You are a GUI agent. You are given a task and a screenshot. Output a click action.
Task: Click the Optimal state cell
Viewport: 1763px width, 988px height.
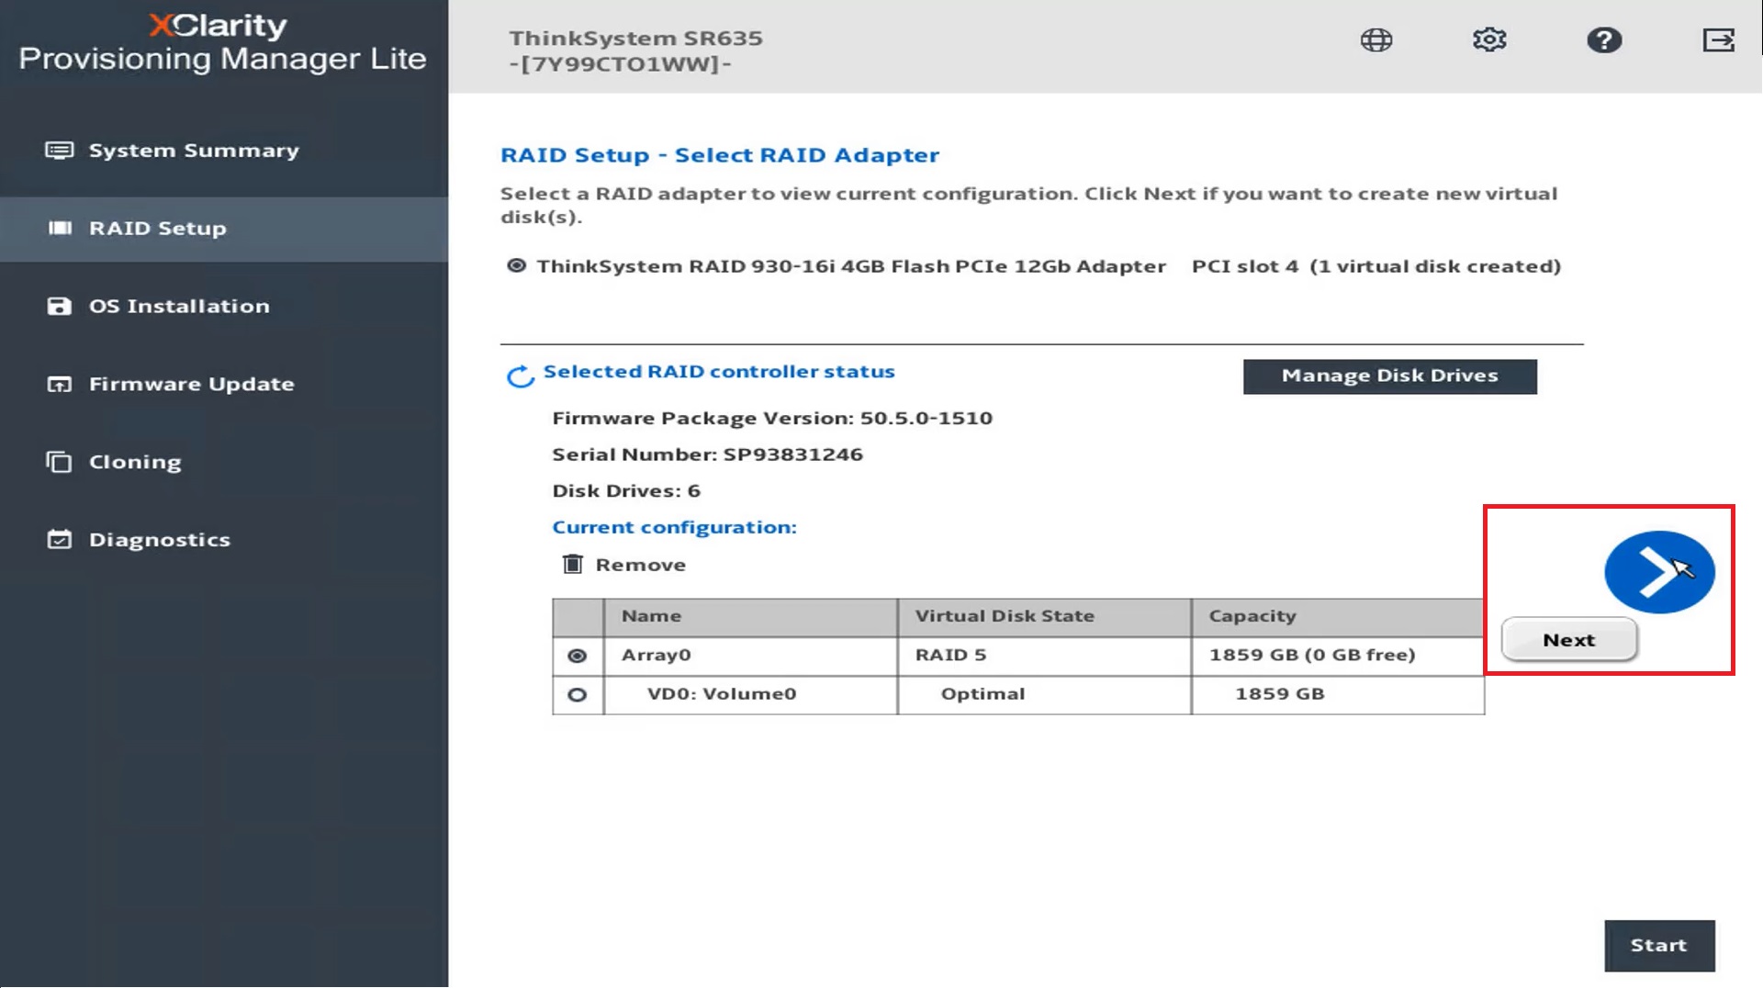click(x=1044, y=695)
